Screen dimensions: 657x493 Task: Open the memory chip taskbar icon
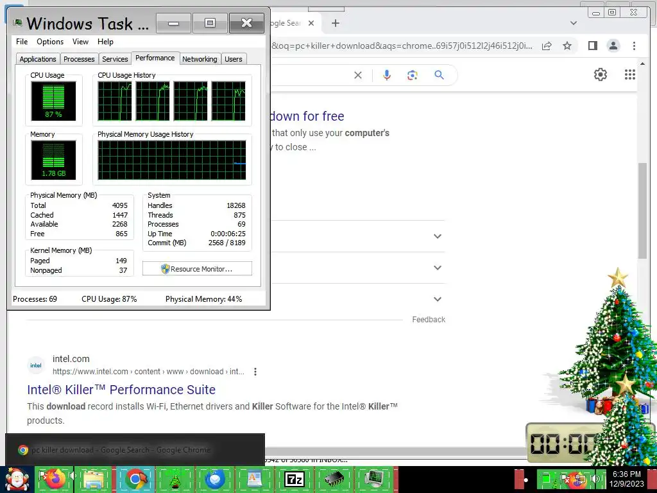[x=334, y=479]
